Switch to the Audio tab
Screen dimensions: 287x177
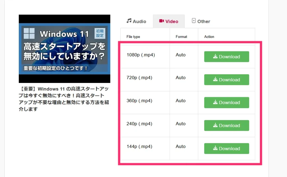(x=136, y=21)
